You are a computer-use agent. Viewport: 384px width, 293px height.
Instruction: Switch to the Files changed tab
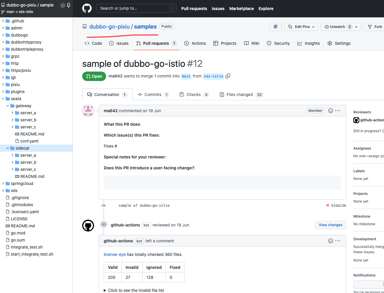pyautogui.click(x=241, y=95)
